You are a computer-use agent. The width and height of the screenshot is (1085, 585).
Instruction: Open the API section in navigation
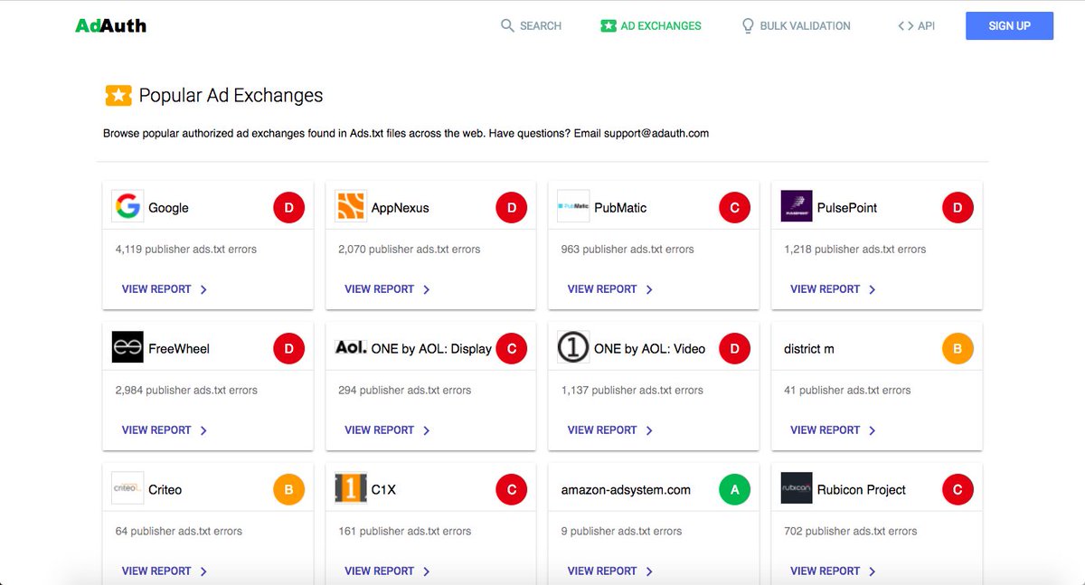pyautogui.click(x=915, y=25)
